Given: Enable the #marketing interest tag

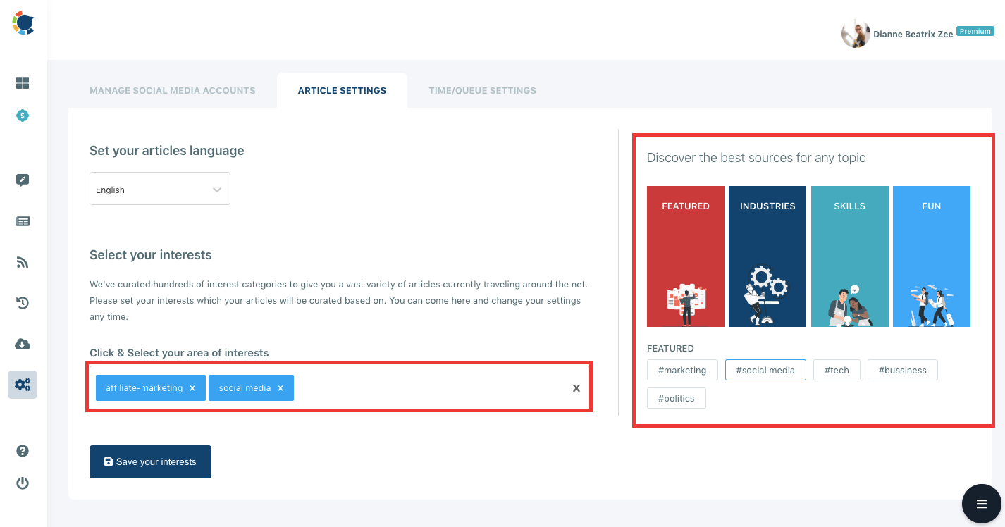Looking at the screenshot, I should tap(682, 370).
